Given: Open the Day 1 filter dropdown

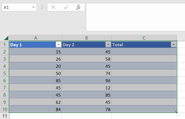Looking at the screenshot, I should [59, 45].
